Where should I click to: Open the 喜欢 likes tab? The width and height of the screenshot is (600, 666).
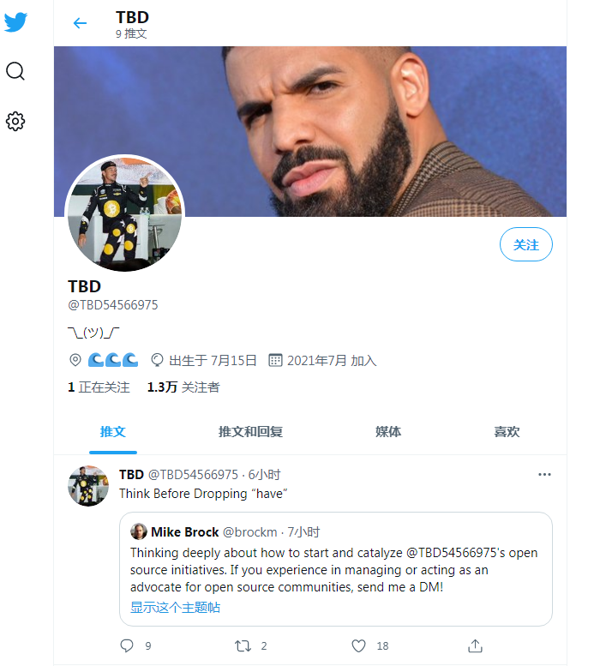coord(507,432)
